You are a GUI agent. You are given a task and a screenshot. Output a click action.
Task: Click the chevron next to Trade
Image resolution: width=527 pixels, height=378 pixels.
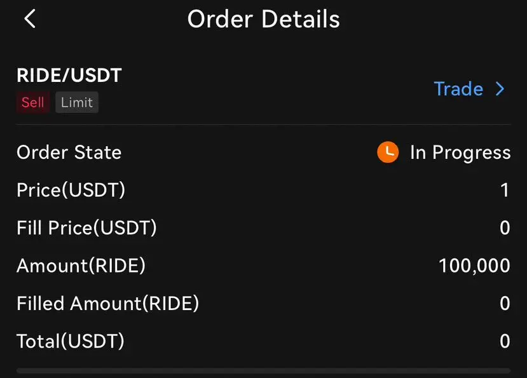pyautogui.click(x=500, y=89)
